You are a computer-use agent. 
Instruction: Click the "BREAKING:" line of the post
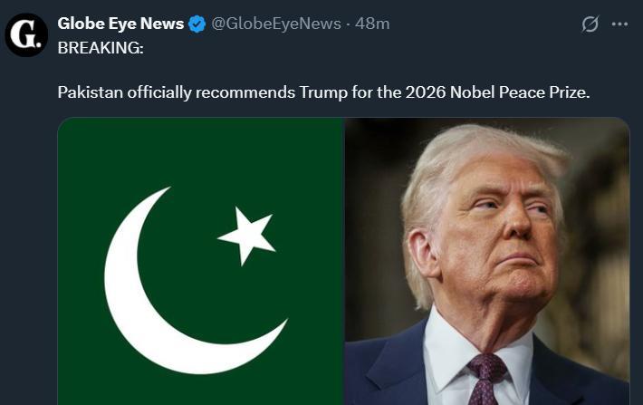[101, 47]
